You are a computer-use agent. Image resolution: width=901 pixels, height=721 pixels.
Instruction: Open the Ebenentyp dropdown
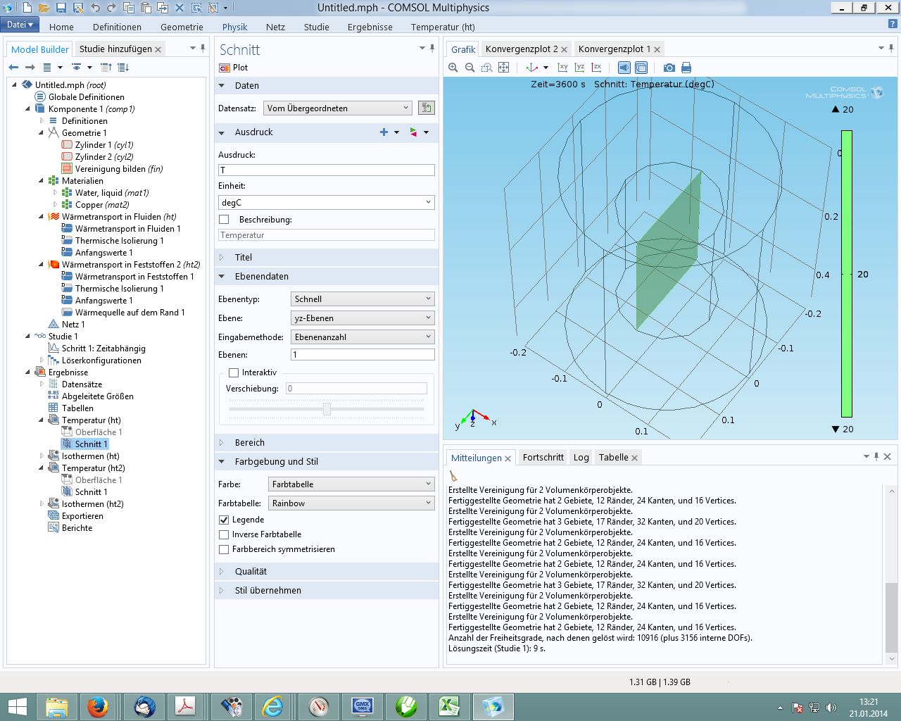pyautogui.click(x=363, y=299)
